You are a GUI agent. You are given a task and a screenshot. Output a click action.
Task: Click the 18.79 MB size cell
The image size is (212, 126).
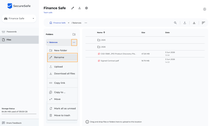(145, 61)
